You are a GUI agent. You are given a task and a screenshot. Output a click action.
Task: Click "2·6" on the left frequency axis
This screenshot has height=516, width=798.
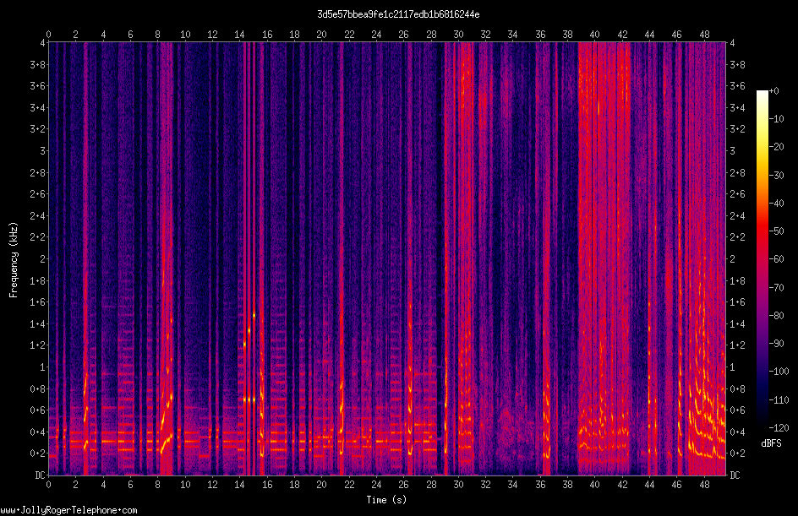(x=38, y=194)
